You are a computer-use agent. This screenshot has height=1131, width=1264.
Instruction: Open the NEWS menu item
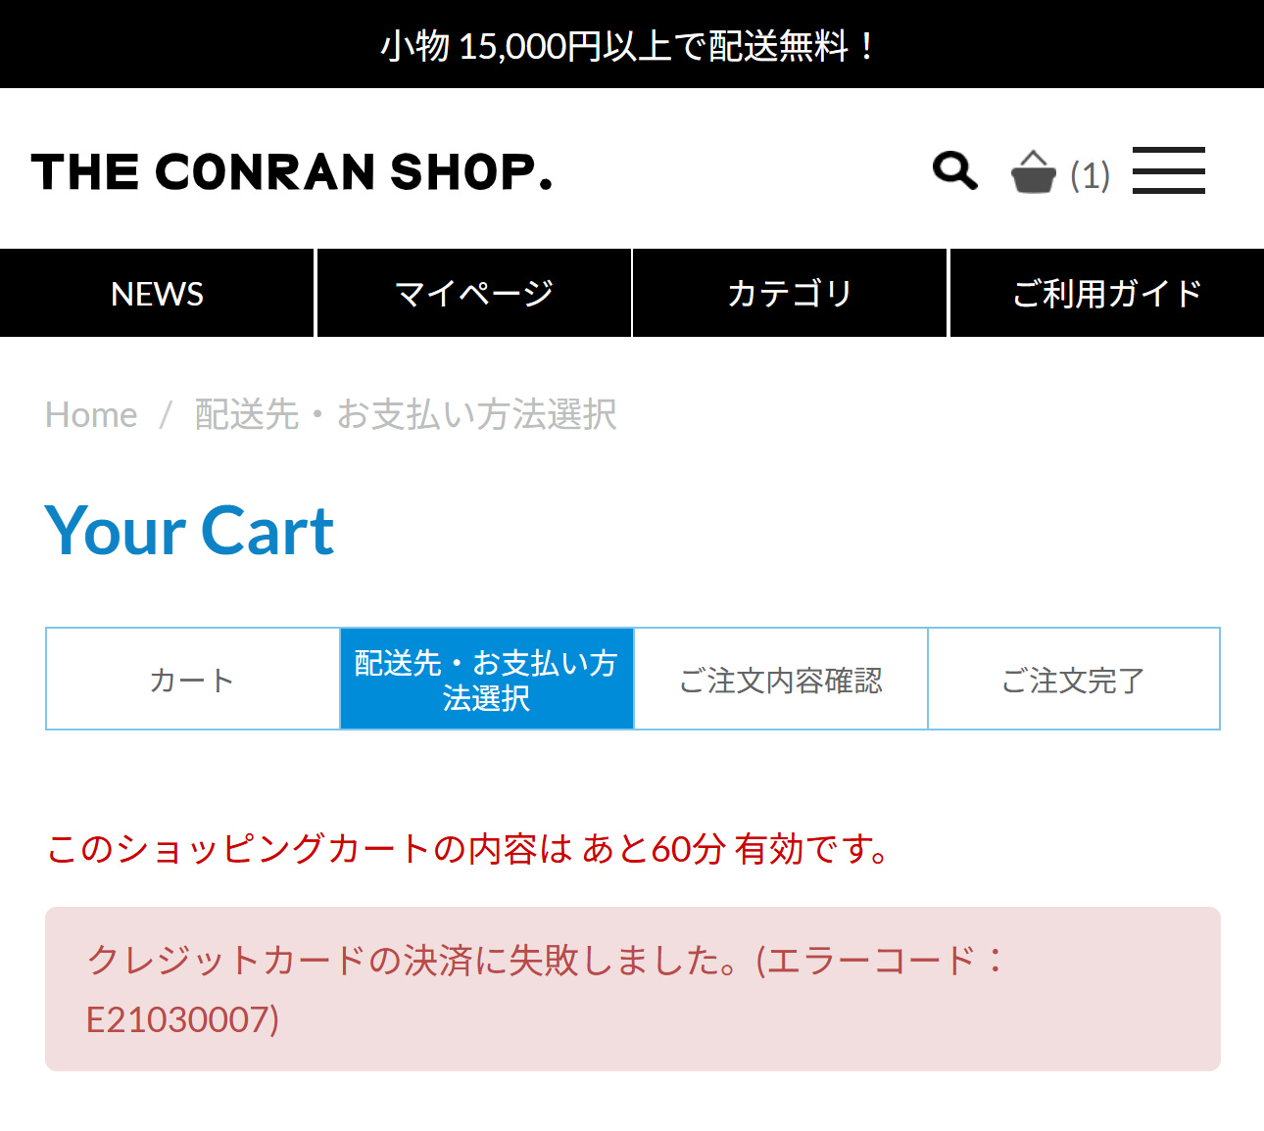157,294
